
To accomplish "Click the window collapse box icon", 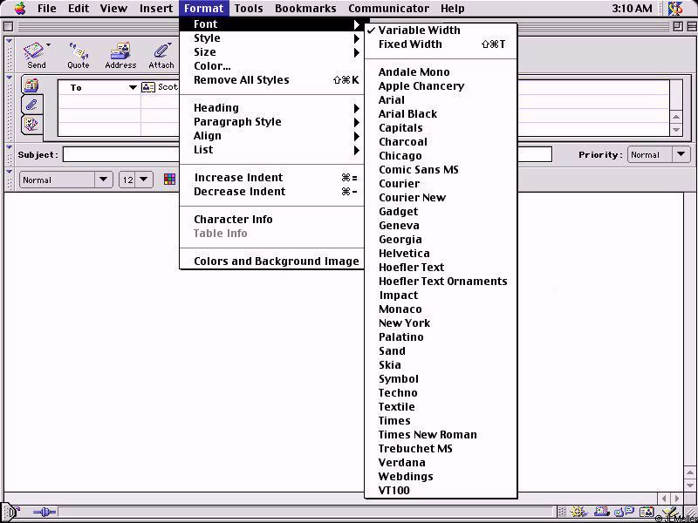I will pyautogui.click(x=690, y=26).
